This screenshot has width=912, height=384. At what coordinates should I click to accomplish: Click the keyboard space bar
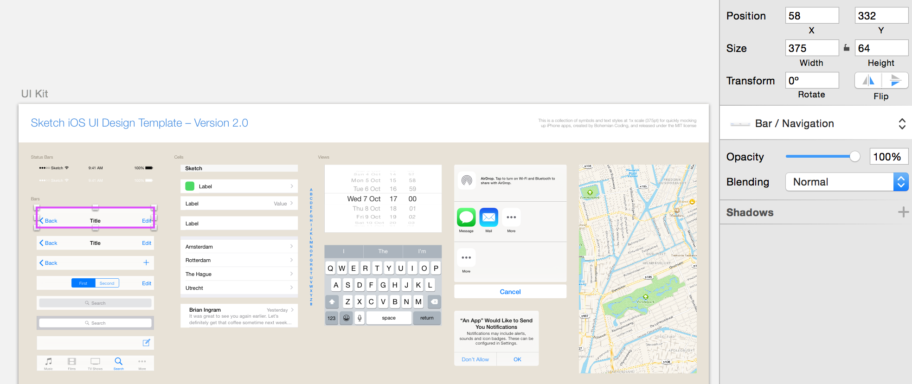point(389,318)
